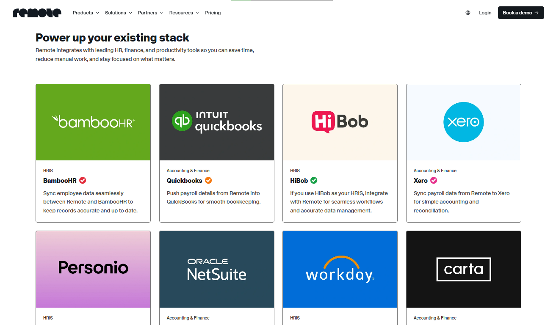Open the Xero title link
556x325 pixels.
coord(420,180)
